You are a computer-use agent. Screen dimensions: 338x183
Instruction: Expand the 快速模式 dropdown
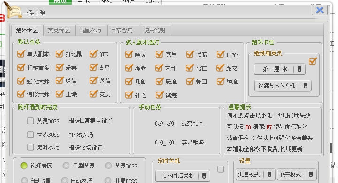[x=255, y=175]
